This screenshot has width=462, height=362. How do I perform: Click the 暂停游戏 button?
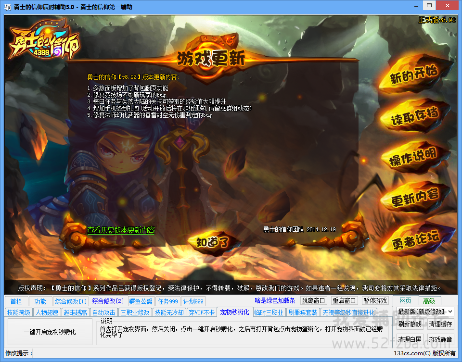coord(375,300)
